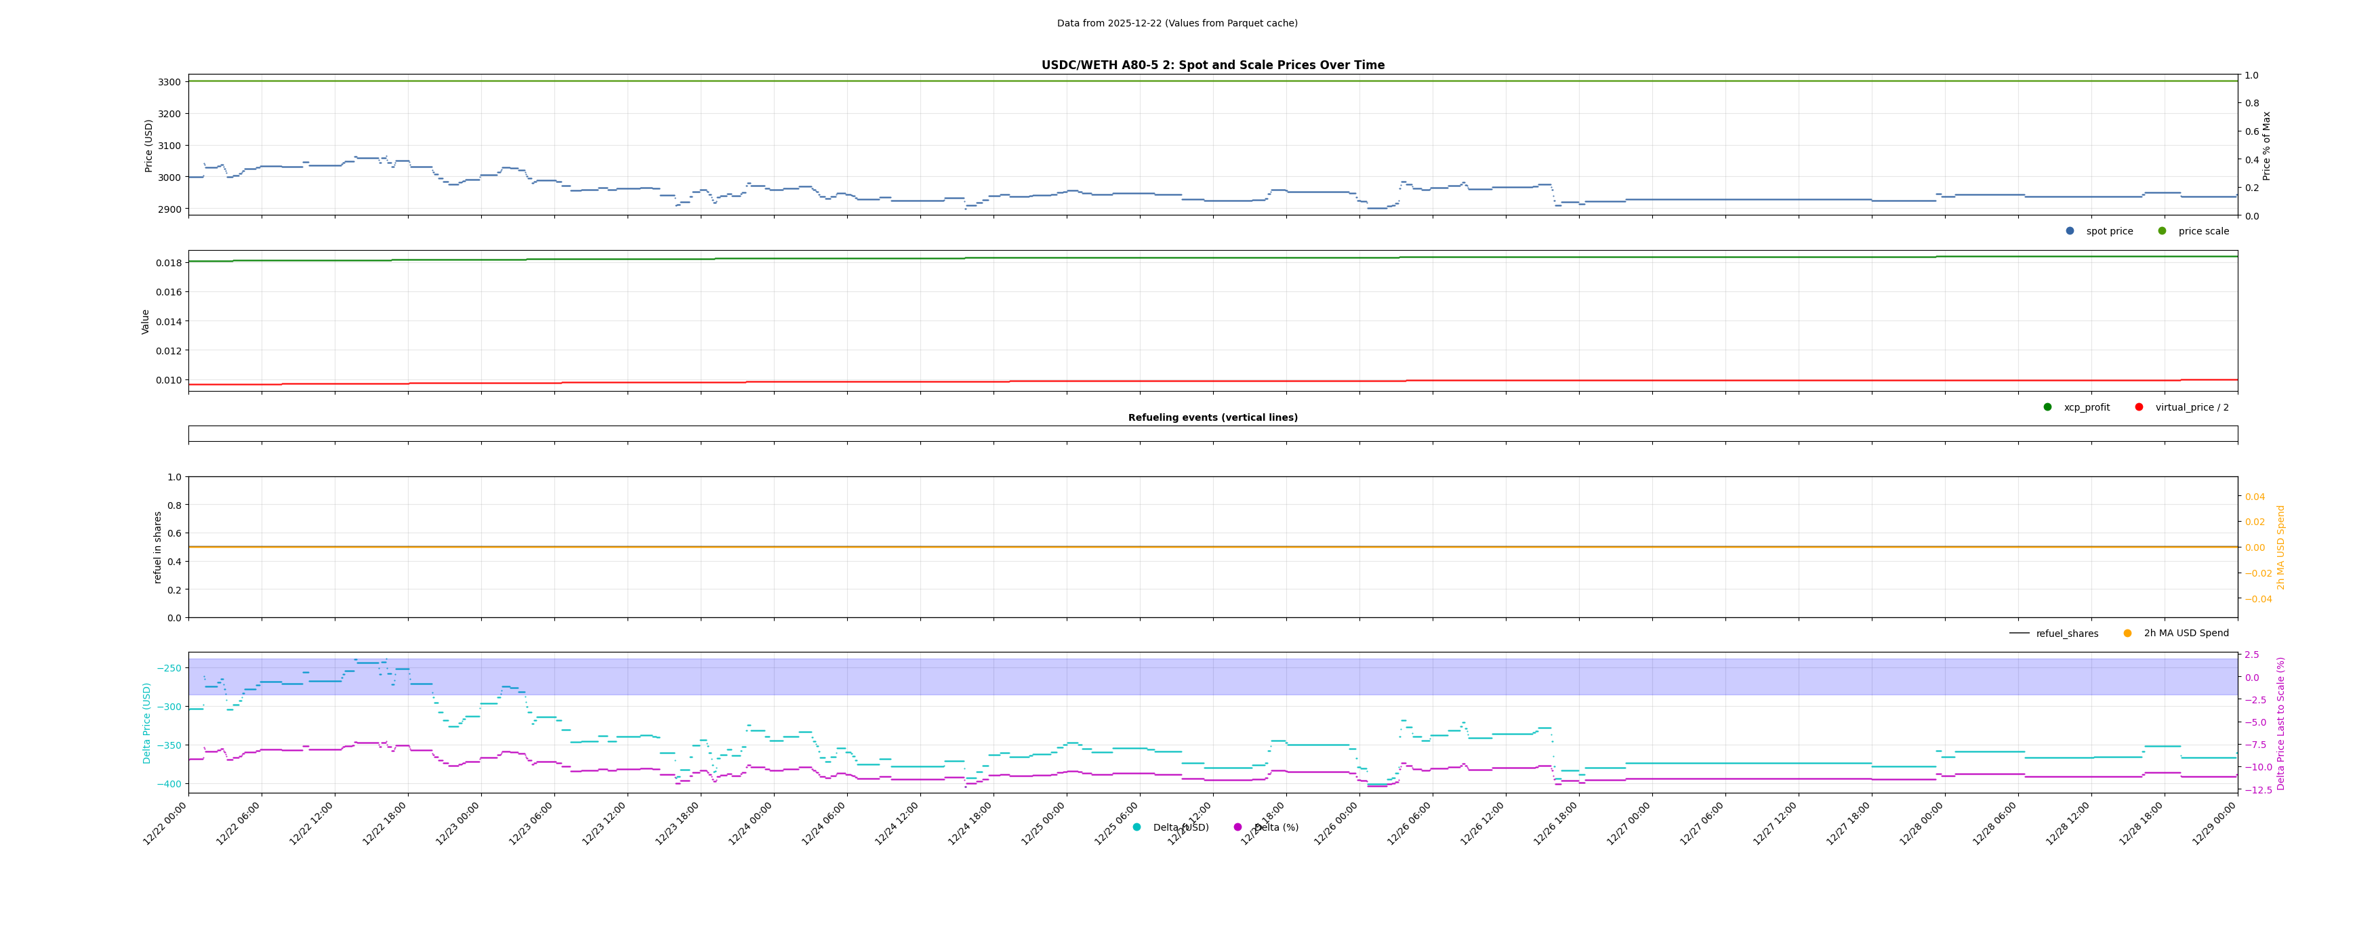Click the 12/22 00:00 x-axis tick label
Screen dimensions: 2355x933
[165, 823]
